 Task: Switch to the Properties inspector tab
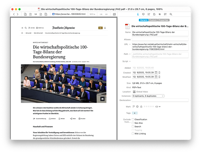click(163, 20)
